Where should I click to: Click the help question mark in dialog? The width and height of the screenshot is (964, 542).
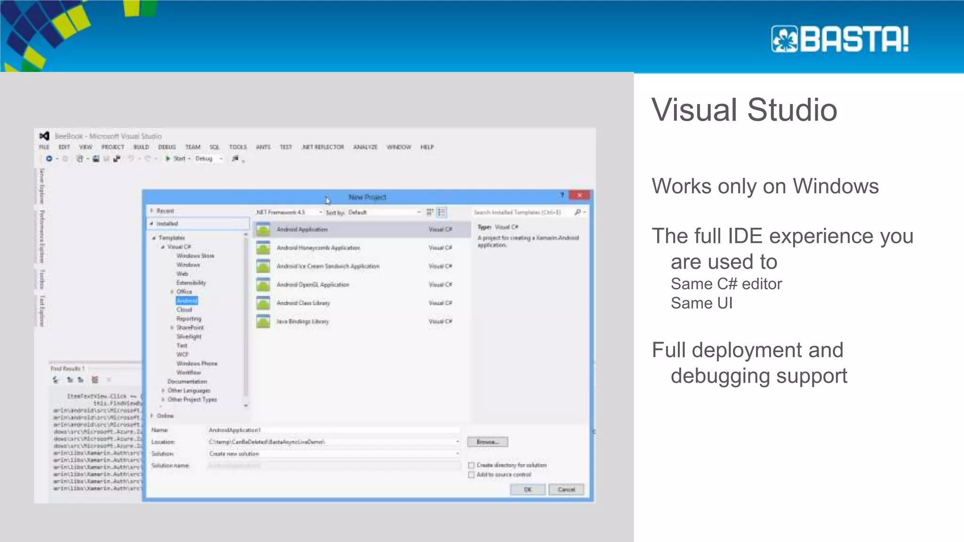click(562, 195)
